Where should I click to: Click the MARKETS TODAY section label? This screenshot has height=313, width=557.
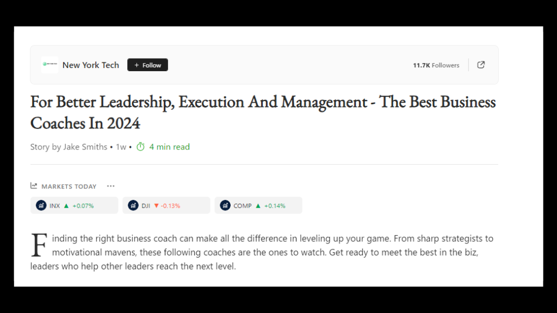tap(69, 186)
